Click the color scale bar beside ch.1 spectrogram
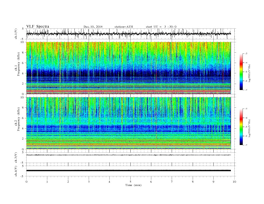The width and height of the screenshot is (264, 204). (x=241, y=72)
